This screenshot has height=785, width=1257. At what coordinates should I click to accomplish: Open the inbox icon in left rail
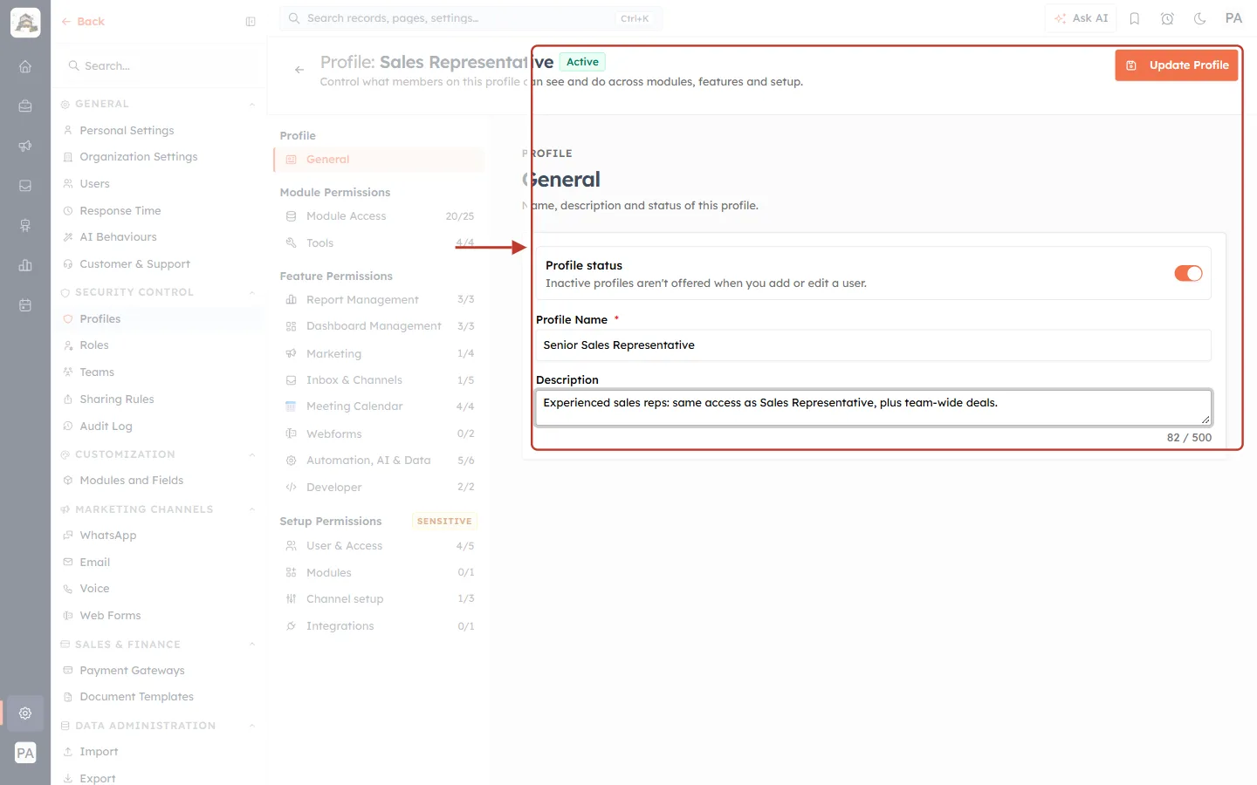pos(25,186)
